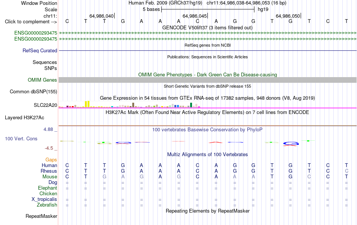The height and width of the screenshot is (225, 357).
Task: Open the GTEx Gene Expression track title
Action: pos(207,98)
